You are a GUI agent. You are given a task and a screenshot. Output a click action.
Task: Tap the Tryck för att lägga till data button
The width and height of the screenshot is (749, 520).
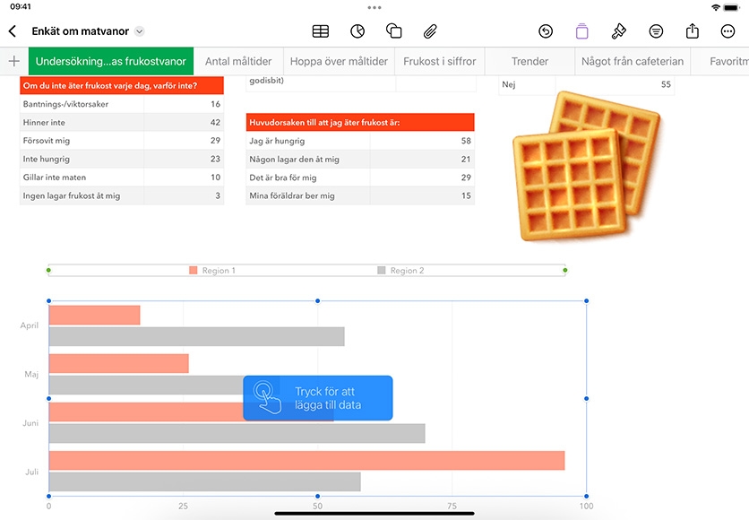tap(318, 398)
